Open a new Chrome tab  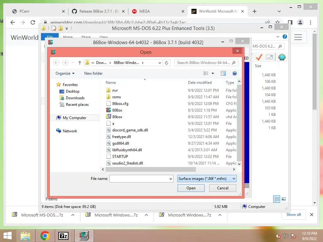[x=255, y=11]
